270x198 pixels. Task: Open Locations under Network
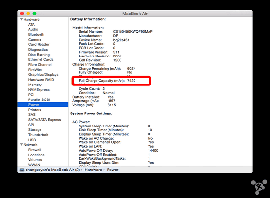[36, 155]
